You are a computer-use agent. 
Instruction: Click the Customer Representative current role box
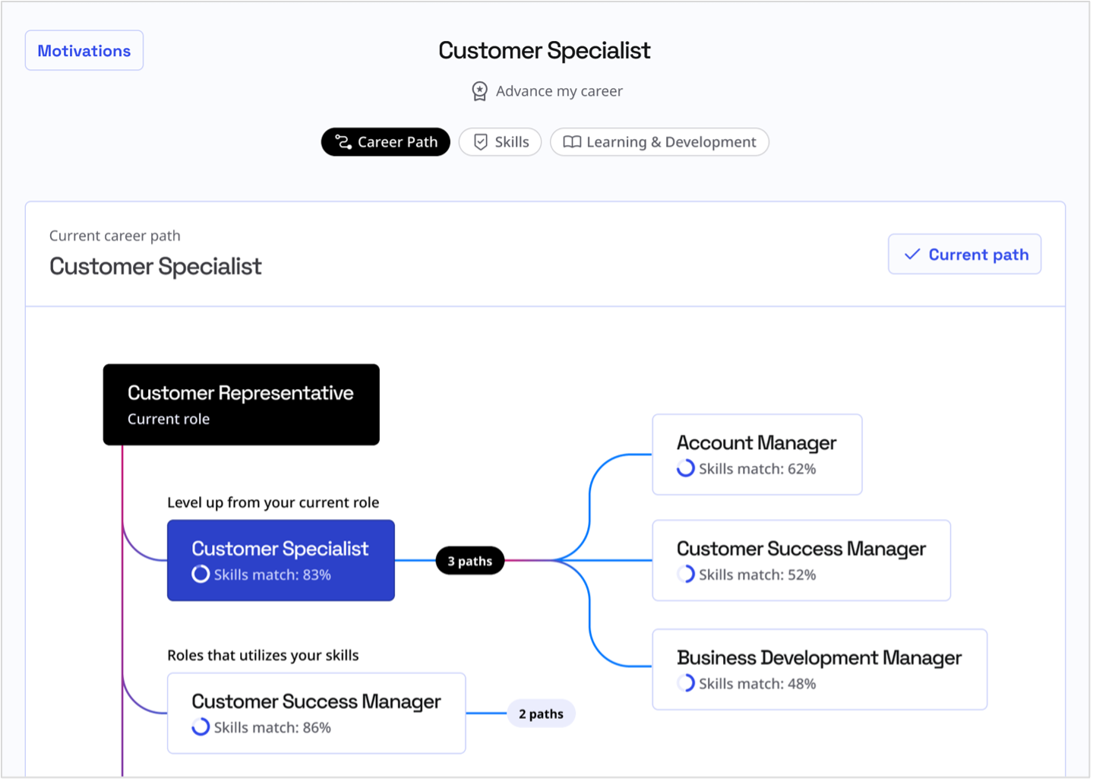pos(242,405)
